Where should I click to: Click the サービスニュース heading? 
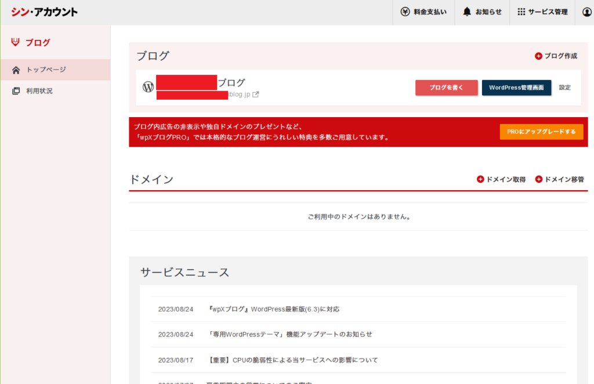184,272
